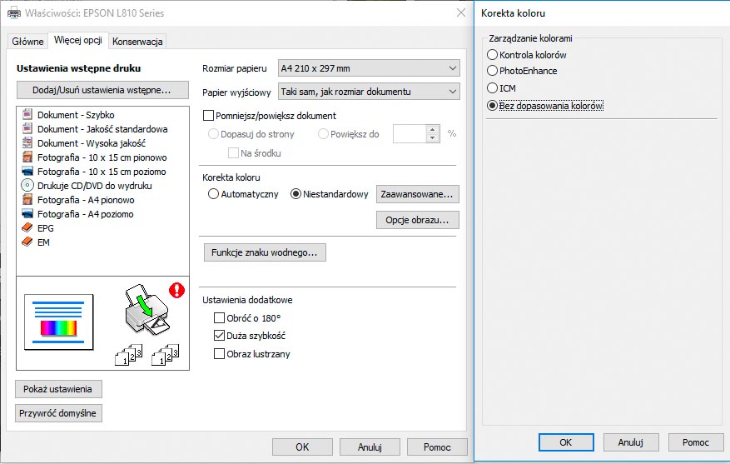
Task: Click Dodaj/Usuń ustawienia wstępne button
Action: pyautogui.click(x=102, y=90)
